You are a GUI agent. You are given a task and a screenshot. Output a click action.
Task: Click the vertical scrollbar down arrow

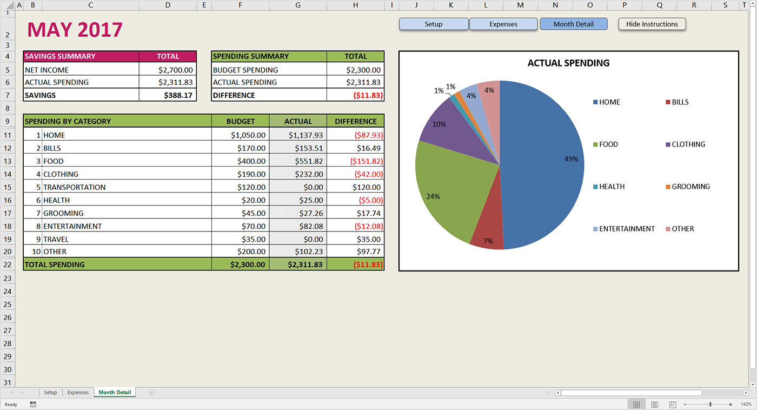point(753,384)
